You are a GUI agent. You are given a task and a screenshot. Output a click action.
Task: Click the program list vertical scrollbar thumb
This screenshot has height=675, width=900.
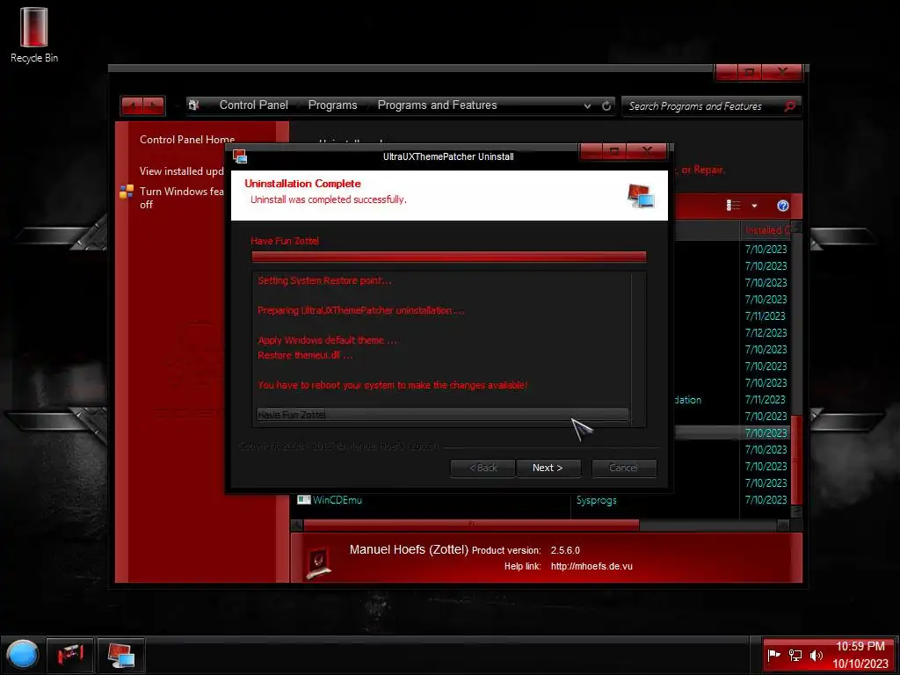coord(796,461)
